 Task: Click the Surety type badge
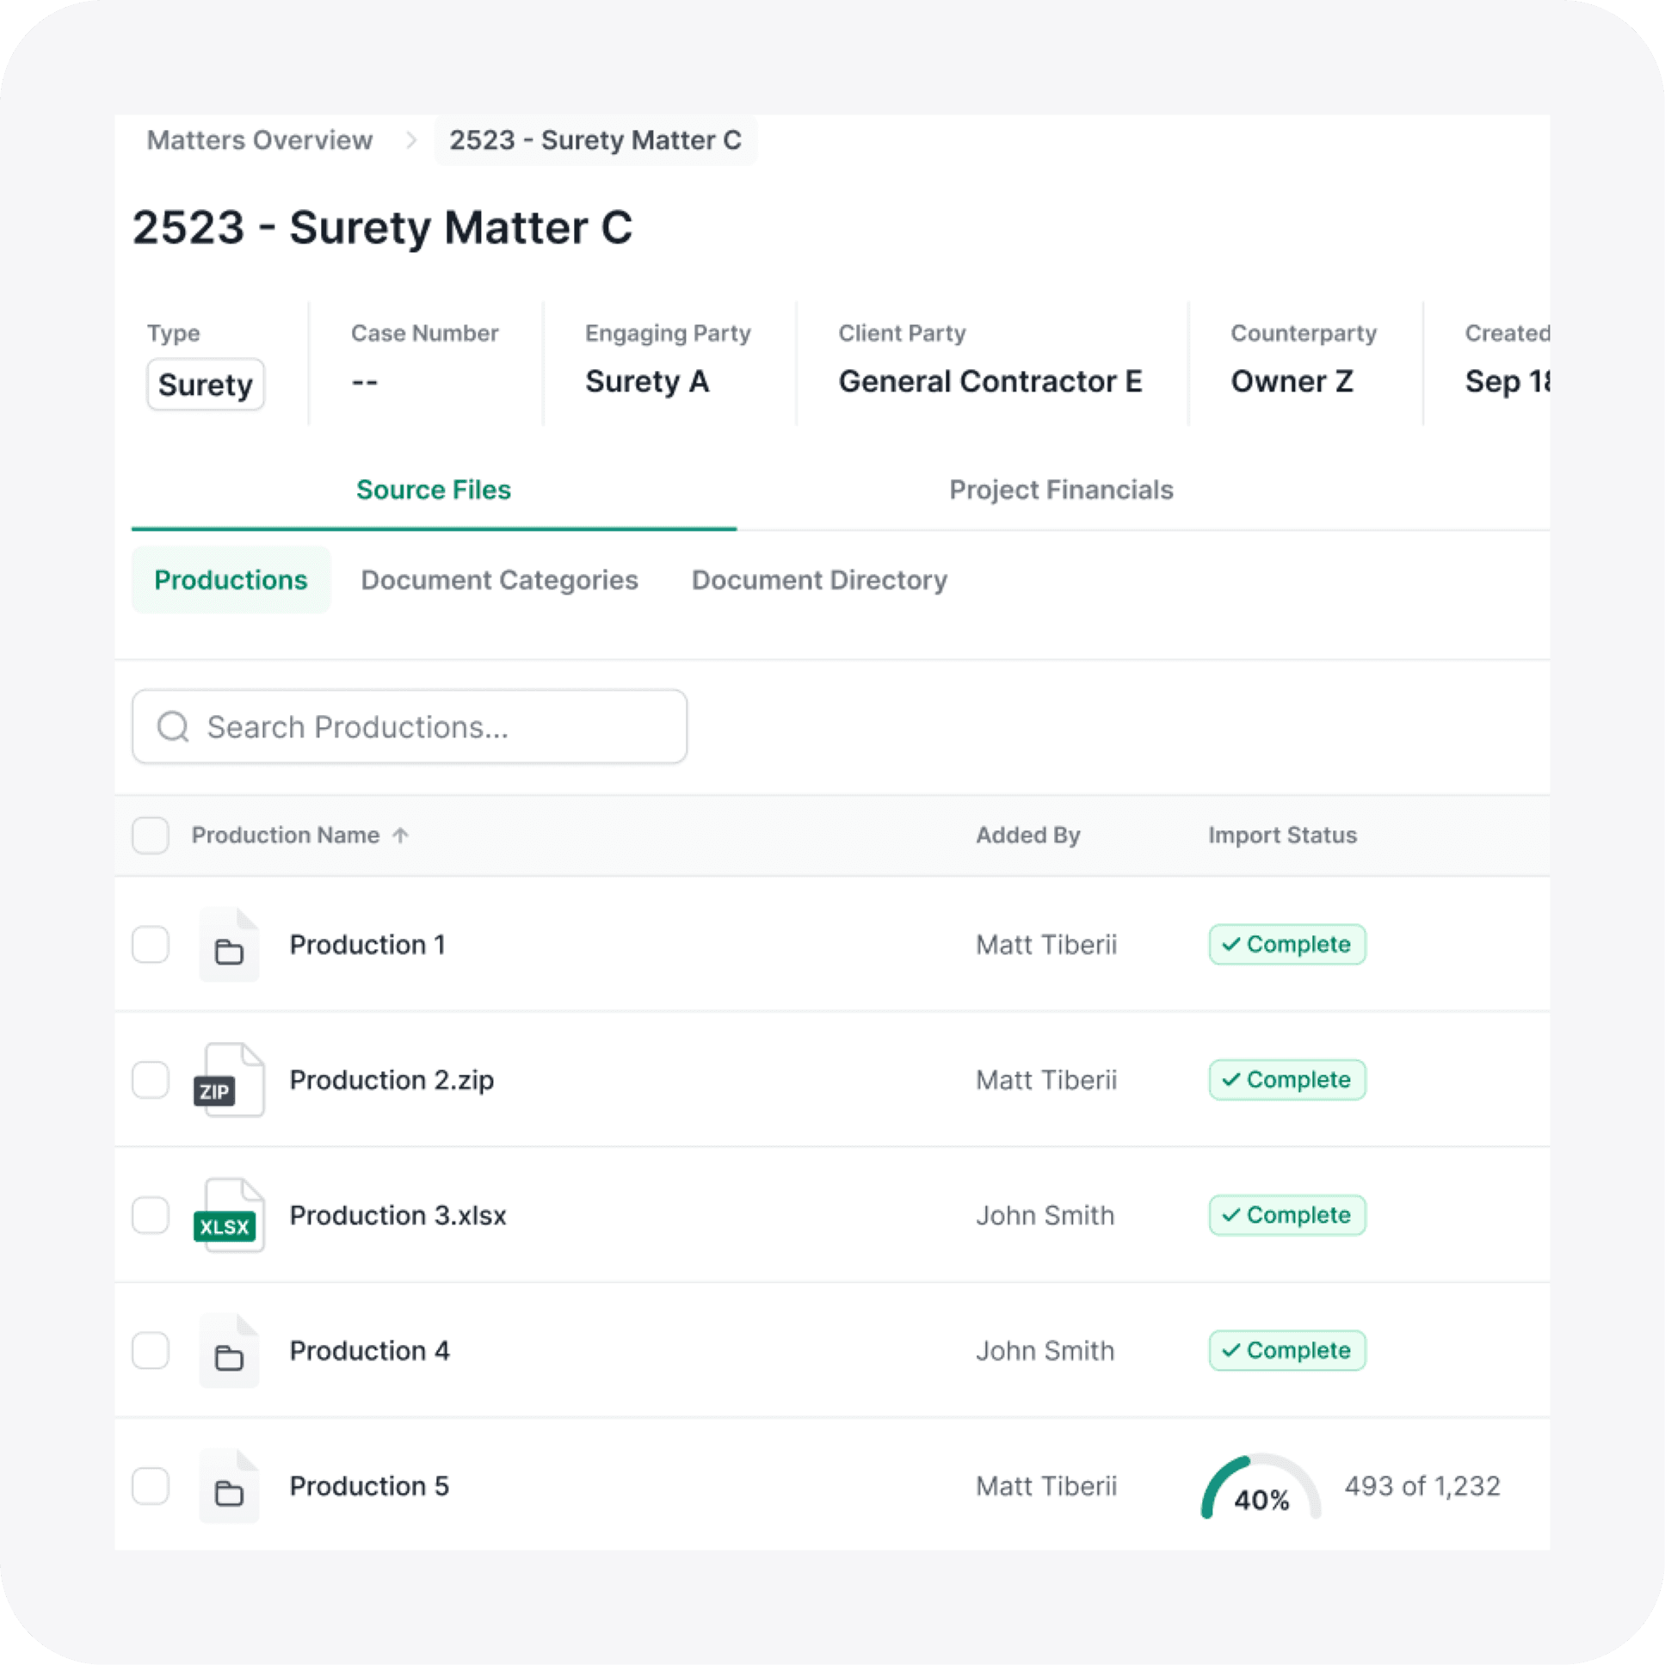click(x=205, y=385)
